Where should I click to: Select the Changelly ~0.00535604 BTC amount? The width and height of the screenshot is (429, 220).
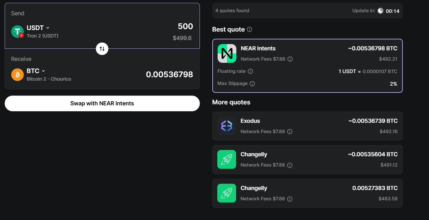[x=373, y=155]
